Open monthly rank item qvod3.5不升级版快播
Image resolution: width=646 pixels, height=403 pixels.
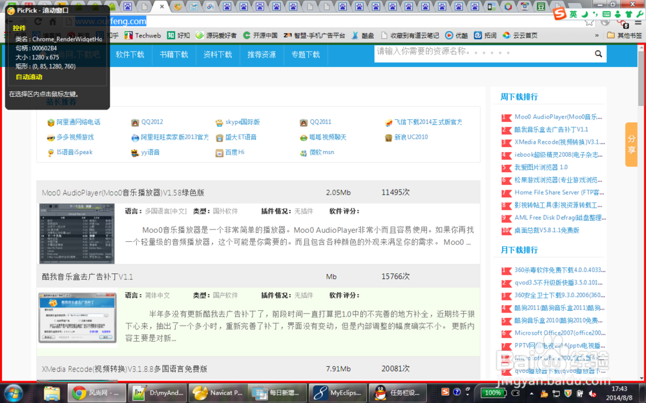[559, 283]
